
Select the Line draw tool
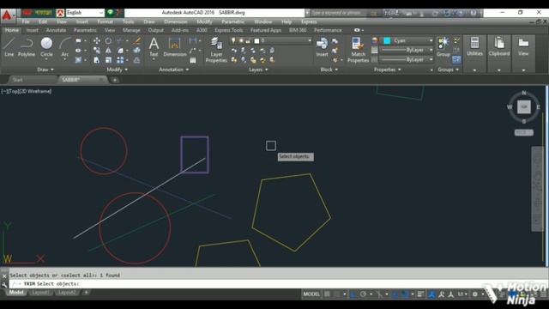9,47
